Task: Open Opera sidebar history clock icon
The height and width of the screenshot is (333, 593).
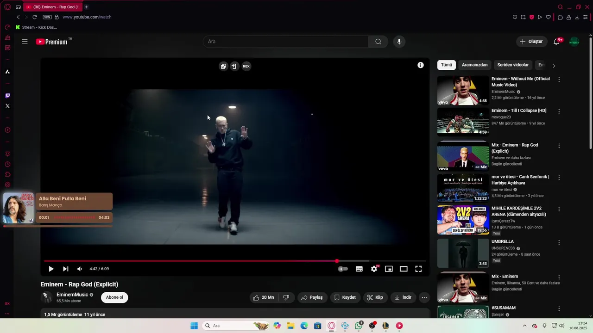Action: click(x=7, y=164)
